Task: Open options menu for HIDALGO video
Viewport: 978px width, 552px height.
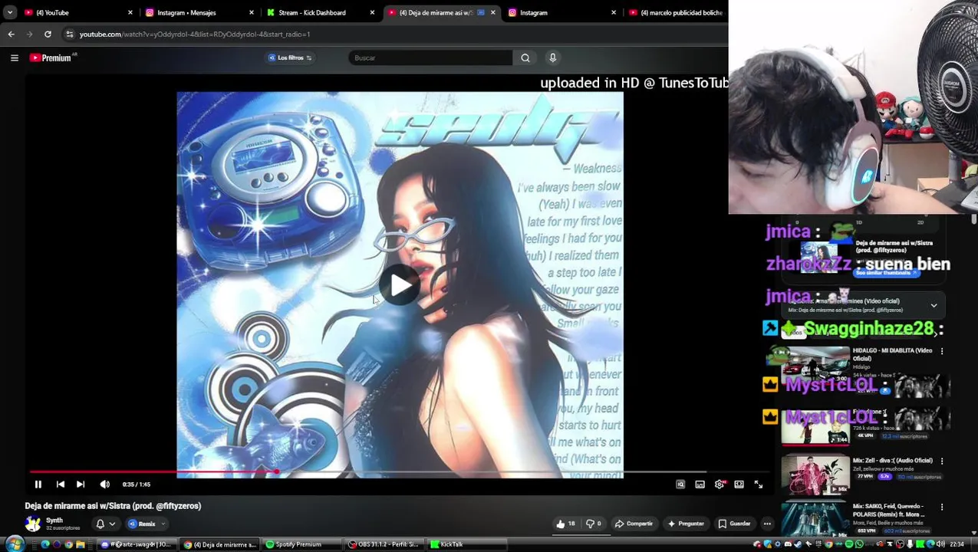Action: (942, 351)
